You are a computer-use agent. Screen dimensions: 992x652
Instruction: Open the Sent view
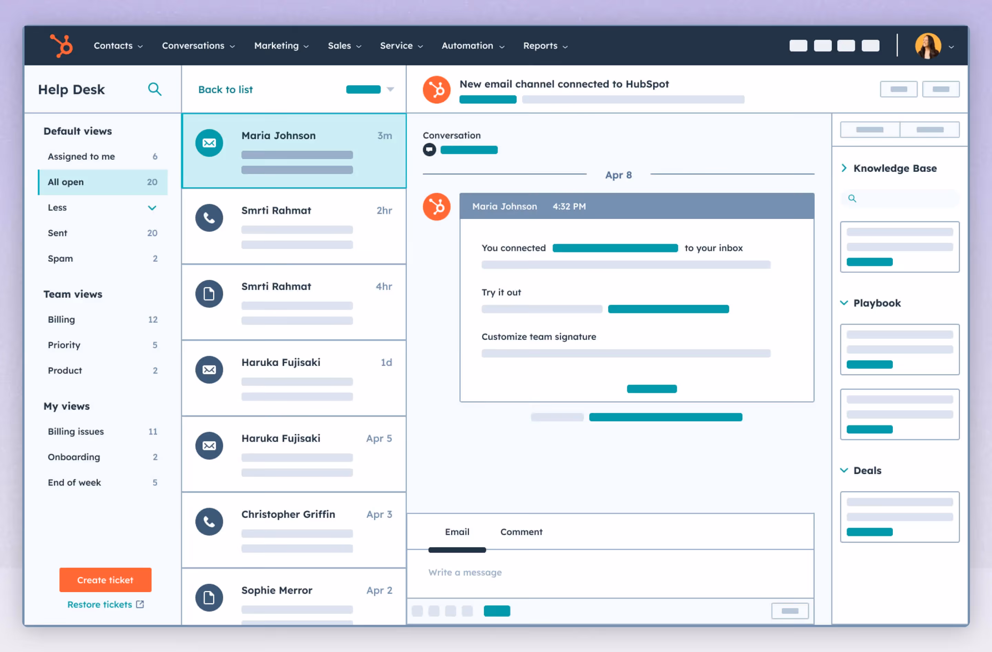tap(103, 233)
